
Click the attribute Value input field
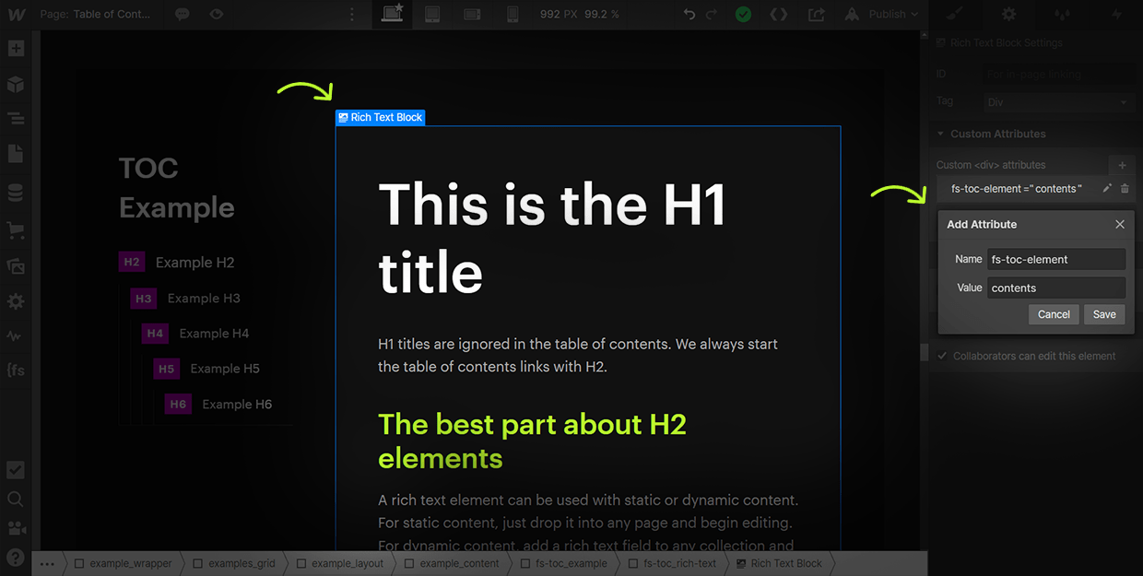1056,288
